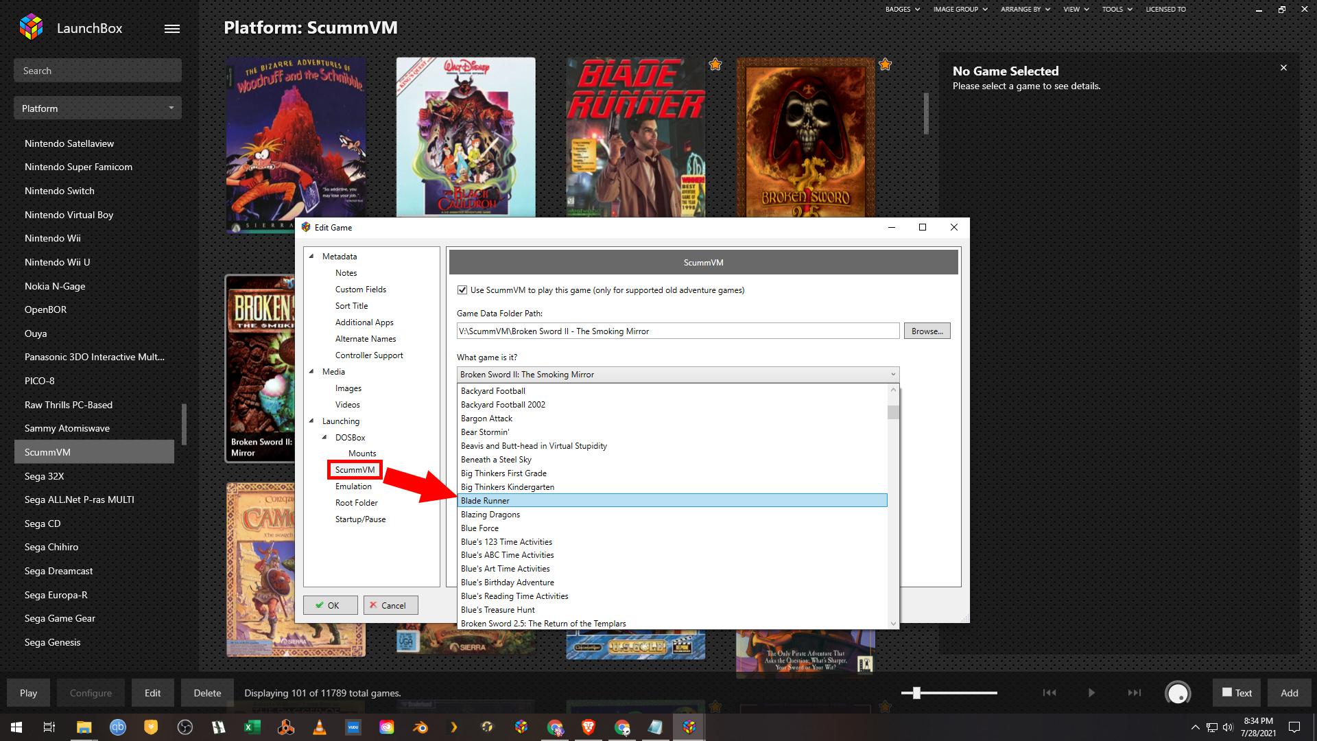Open the View menu
1317x741 pixels.
pos(1076,10)
